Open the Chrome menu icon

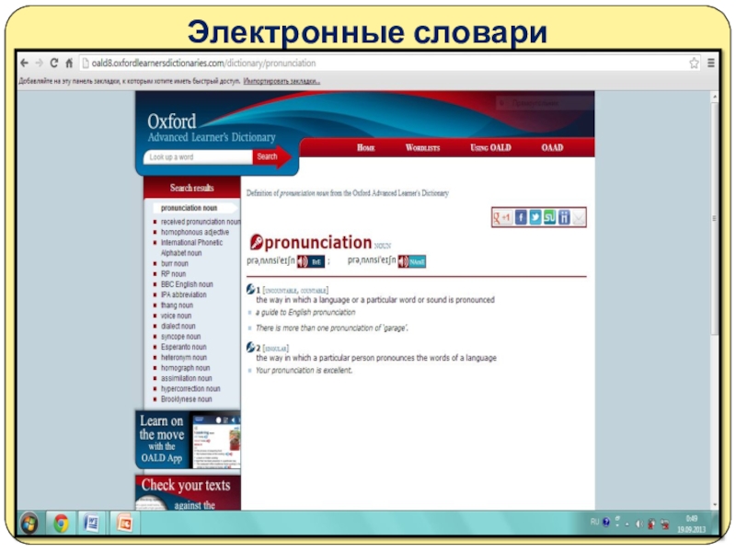(x=711, y=63)
